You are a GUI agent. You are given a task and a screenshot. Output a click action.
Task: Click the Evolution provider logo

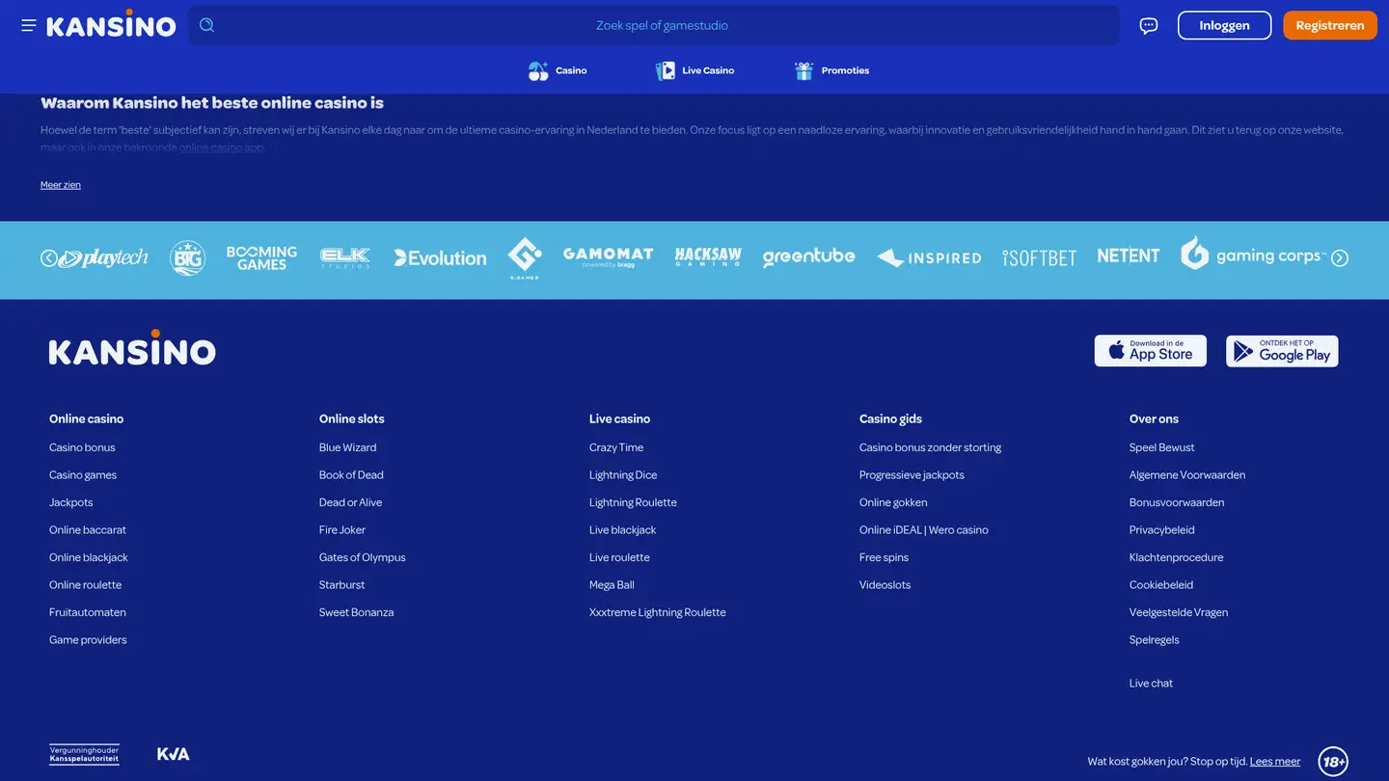[440, 258]
